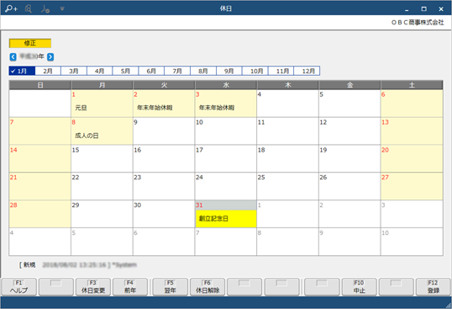
Task: Click the user settings icon in title bar
Action: tap(45, 9)
